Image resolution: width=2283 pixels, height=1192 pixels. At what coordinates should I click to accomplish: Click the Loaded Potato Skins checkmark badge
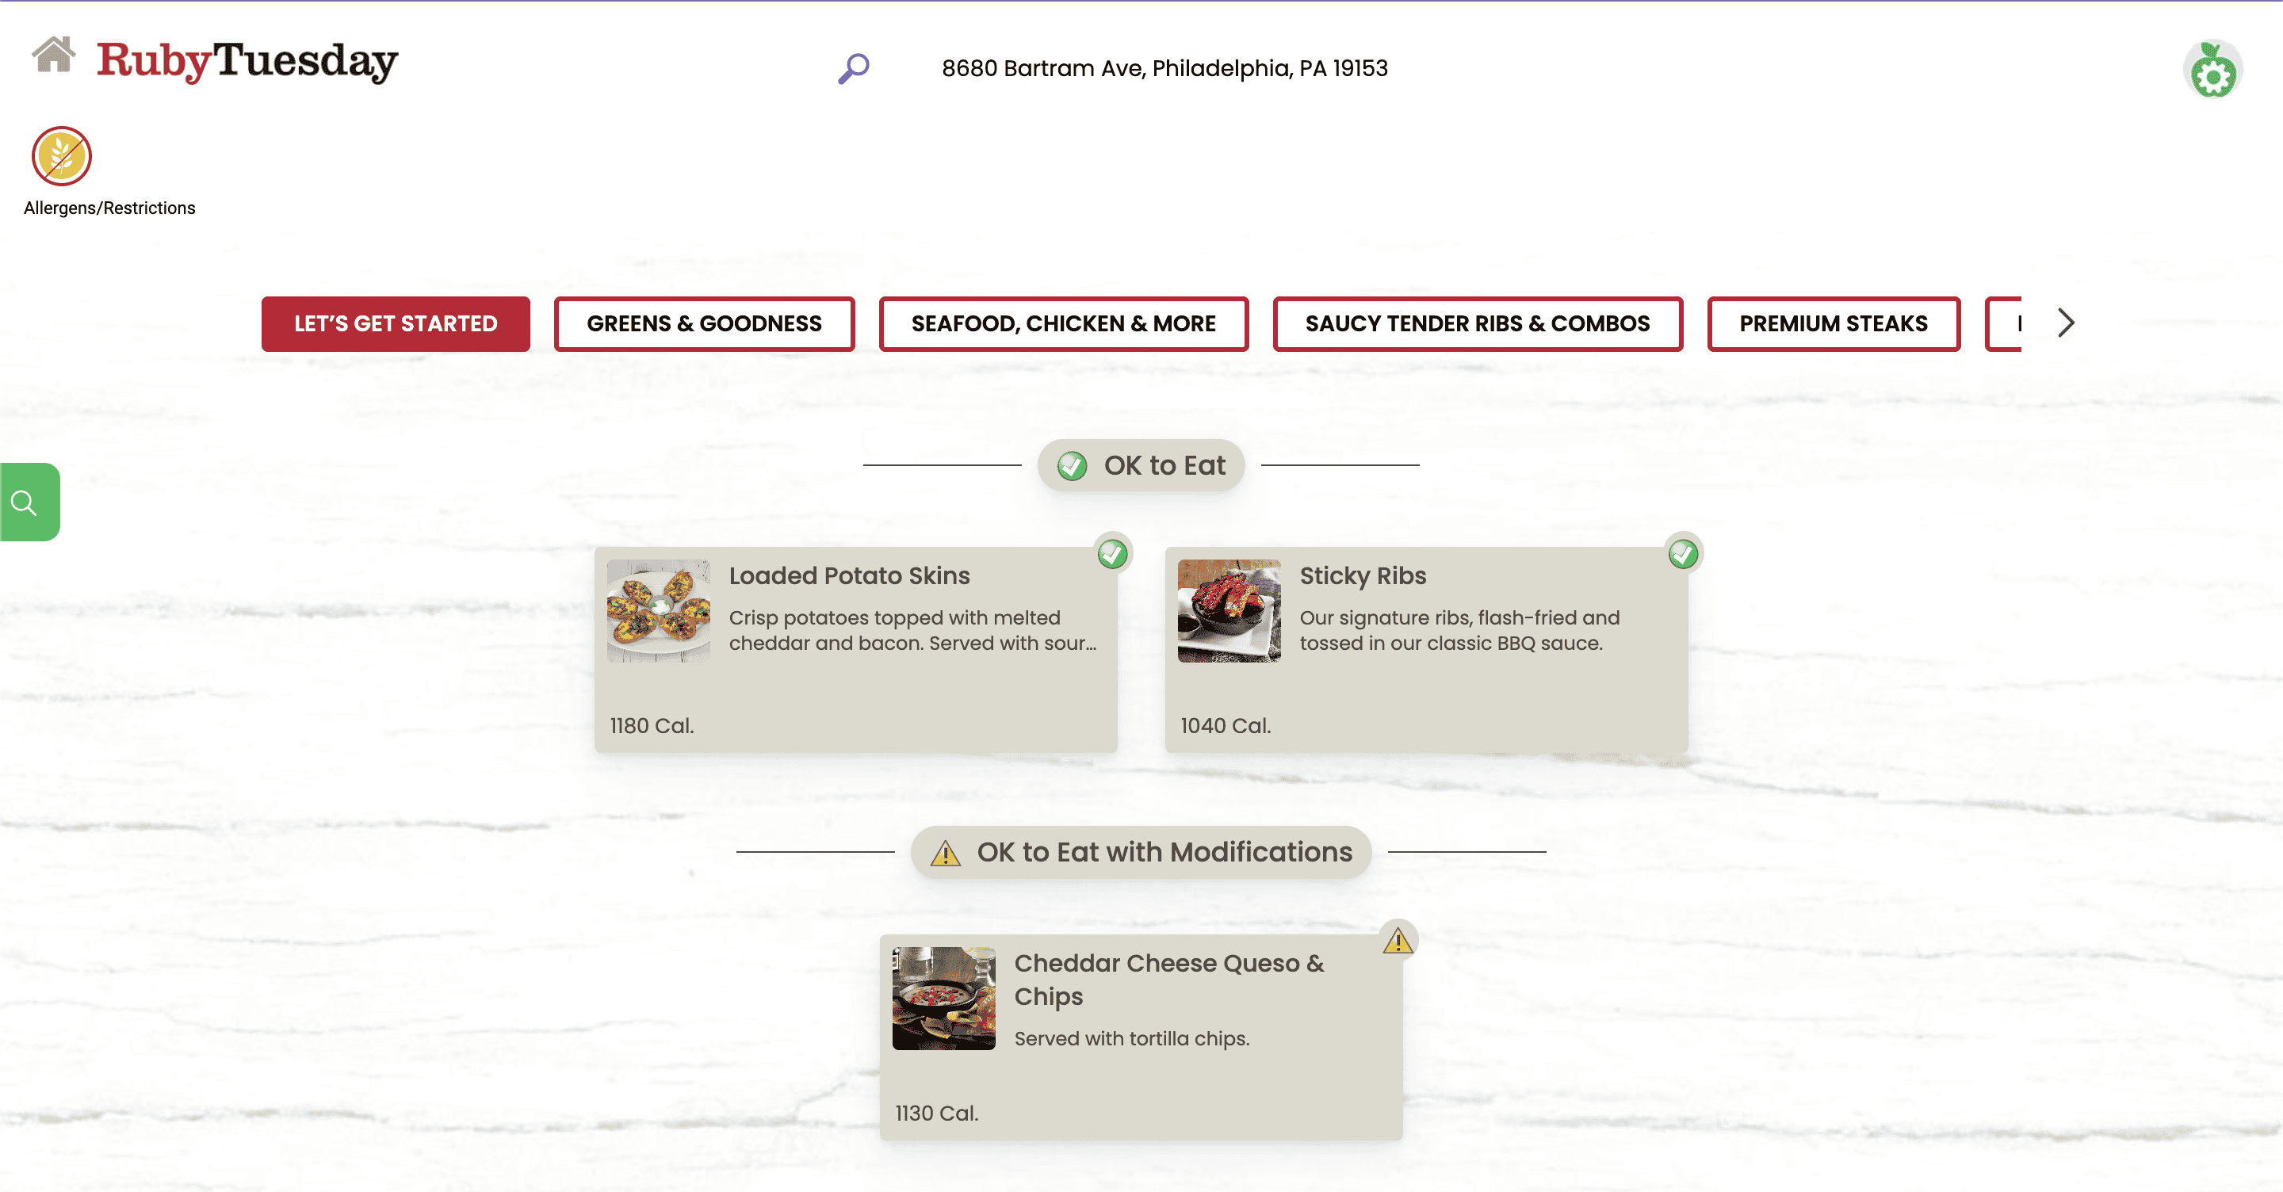(1113, 554)
